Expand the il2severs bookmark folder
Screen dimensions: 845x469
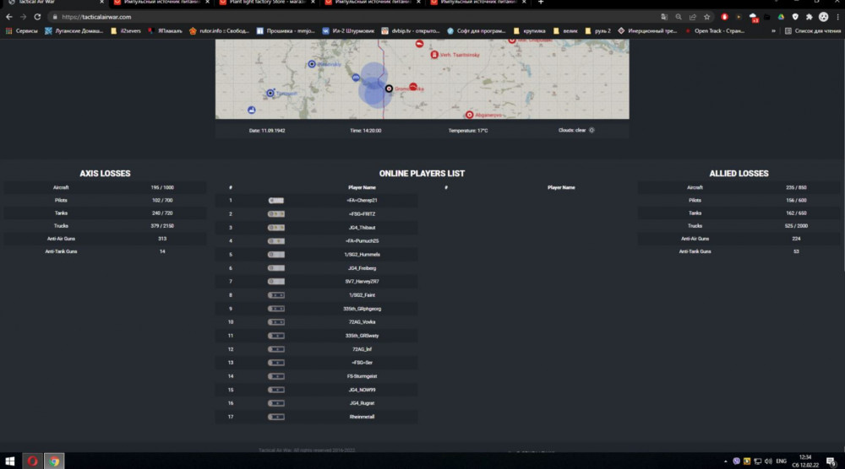(128, 30)
